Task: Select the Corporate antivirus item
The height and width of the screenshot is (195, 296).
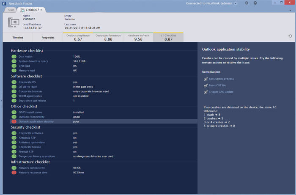Action: (31, 133)
